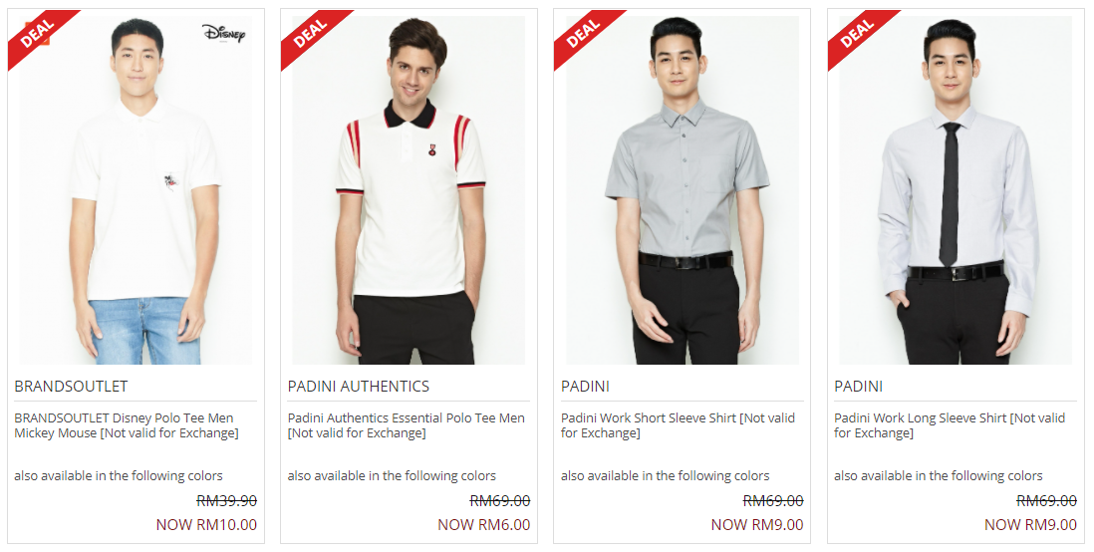This screenshot has width=1094, height=552.
Task: Open BRANDSOUTLET Disney Polo Tee Men Mickey Mouse title
Action: click(127, 425)
